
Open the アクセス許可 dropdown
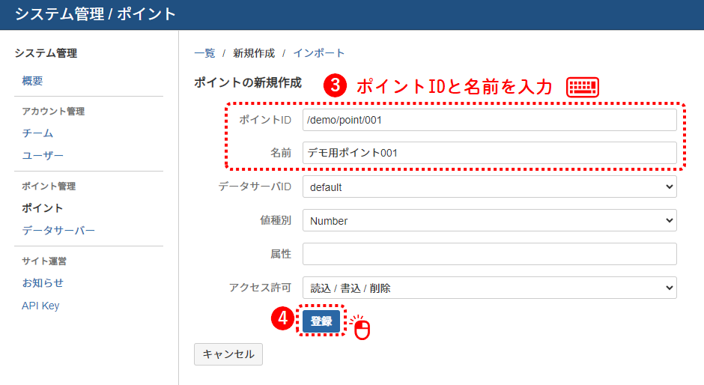(x=489, y=288)
